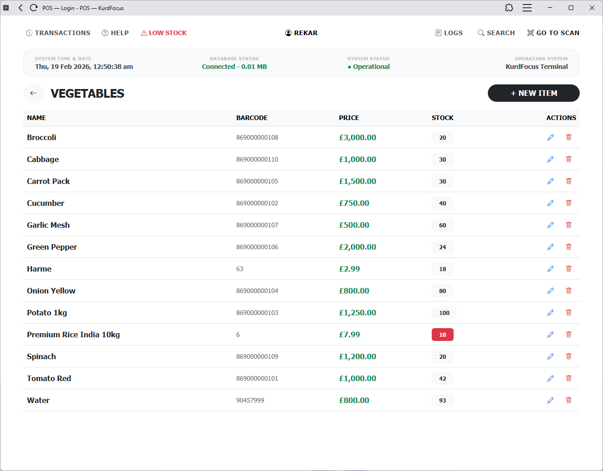Open the Help menu item
Viewport: 603px width, 471px height.
(115, 33)
